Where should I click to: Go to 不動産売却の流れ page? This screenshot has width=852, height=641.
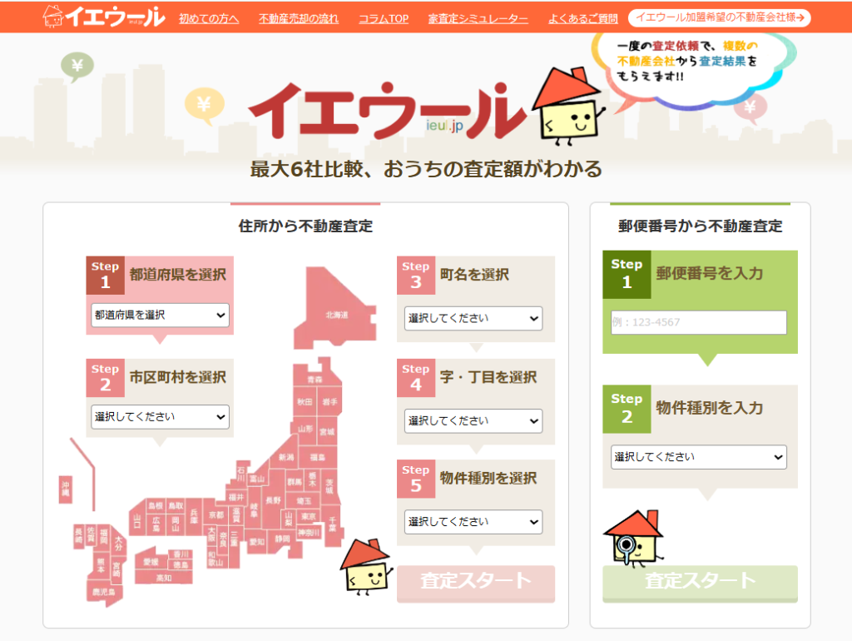[x=299, y=18]
